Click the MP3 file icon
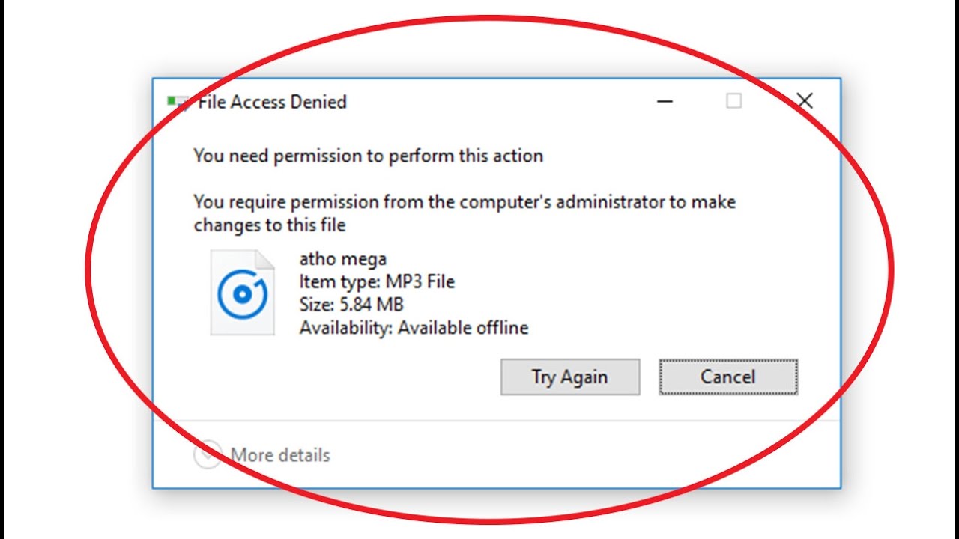Screen dimensions: 959x539 click(242, 293)
